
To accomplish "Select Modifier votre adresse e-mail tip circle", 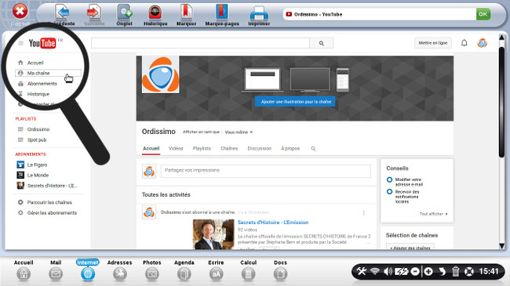I will (x=389, y=179).
